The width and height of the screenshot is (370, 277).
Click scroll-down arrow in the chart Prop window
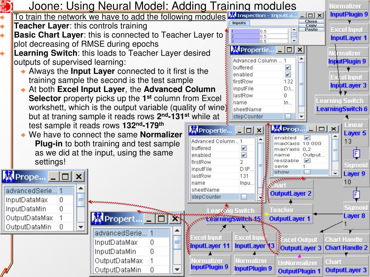click(335, 173)
